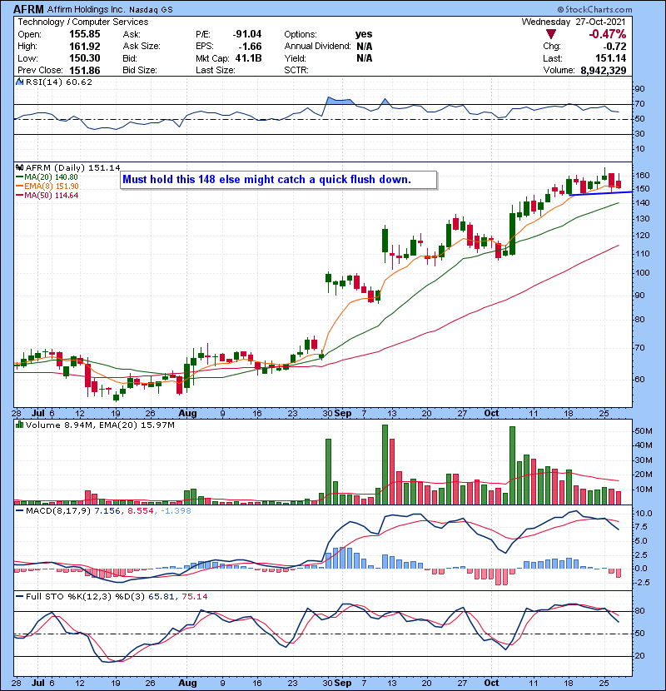The height and width of the screenshot is (691, 666).
Task: Click the EPS value -1.66
Action: tap(250, 47)
